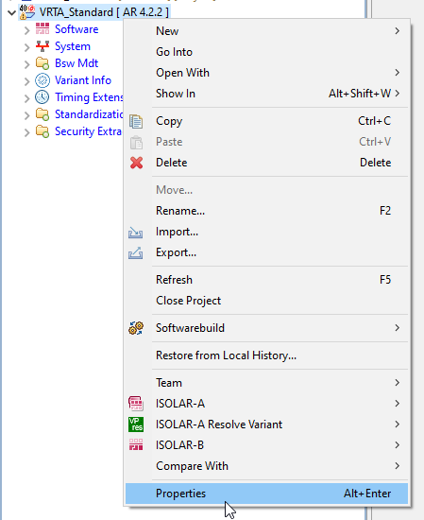The width and height of the screenshot is (424, 520).
Task: Open the New submenu
Action: (266, 31)
